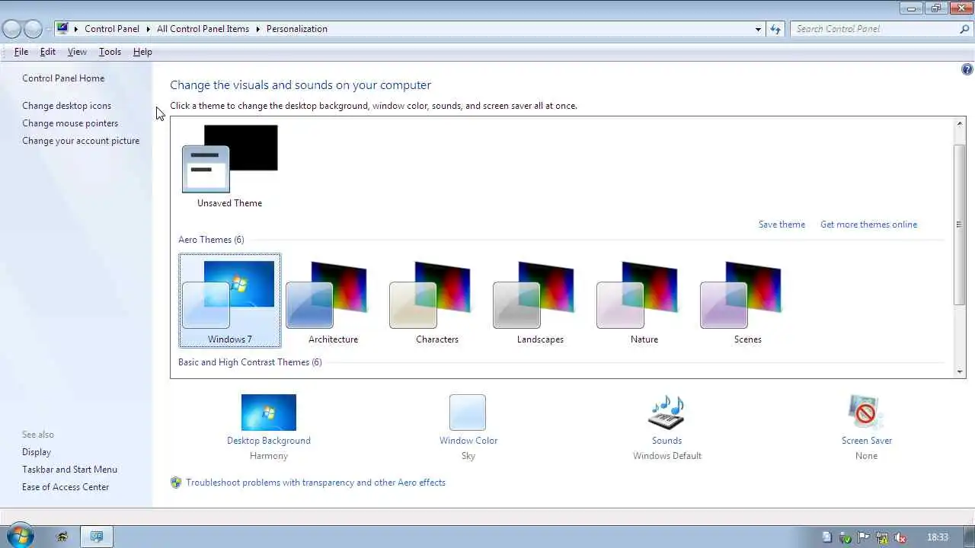The height and width of the screenshot is (548, 975).
Task: Open Change mouse pointers link
Action: [x=70, y=123]
